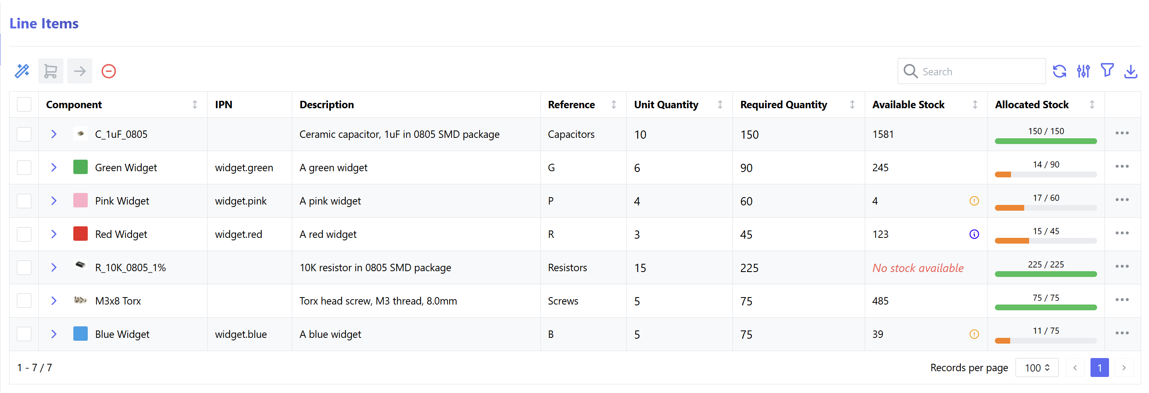Check the Pink Widget row checkbox
The image size is (1149, 393).
[x=24, y=201]
